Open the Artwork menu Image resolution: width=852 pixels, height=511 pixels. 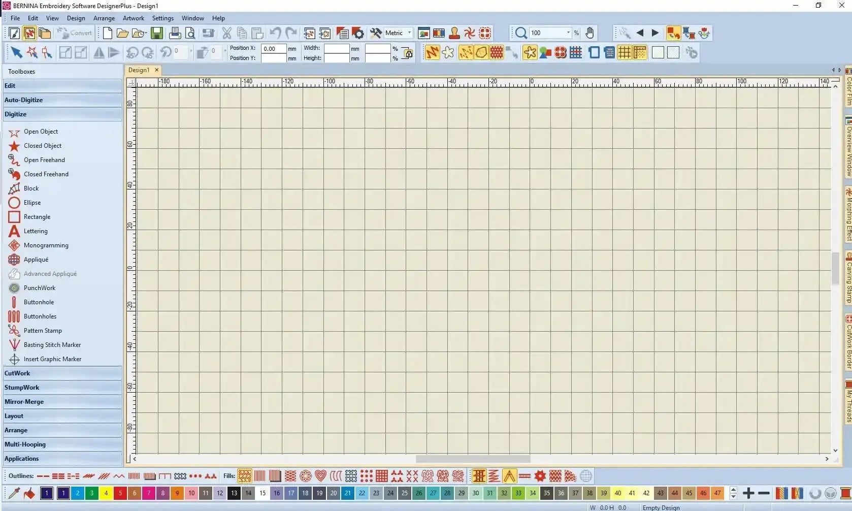(133, 18)
